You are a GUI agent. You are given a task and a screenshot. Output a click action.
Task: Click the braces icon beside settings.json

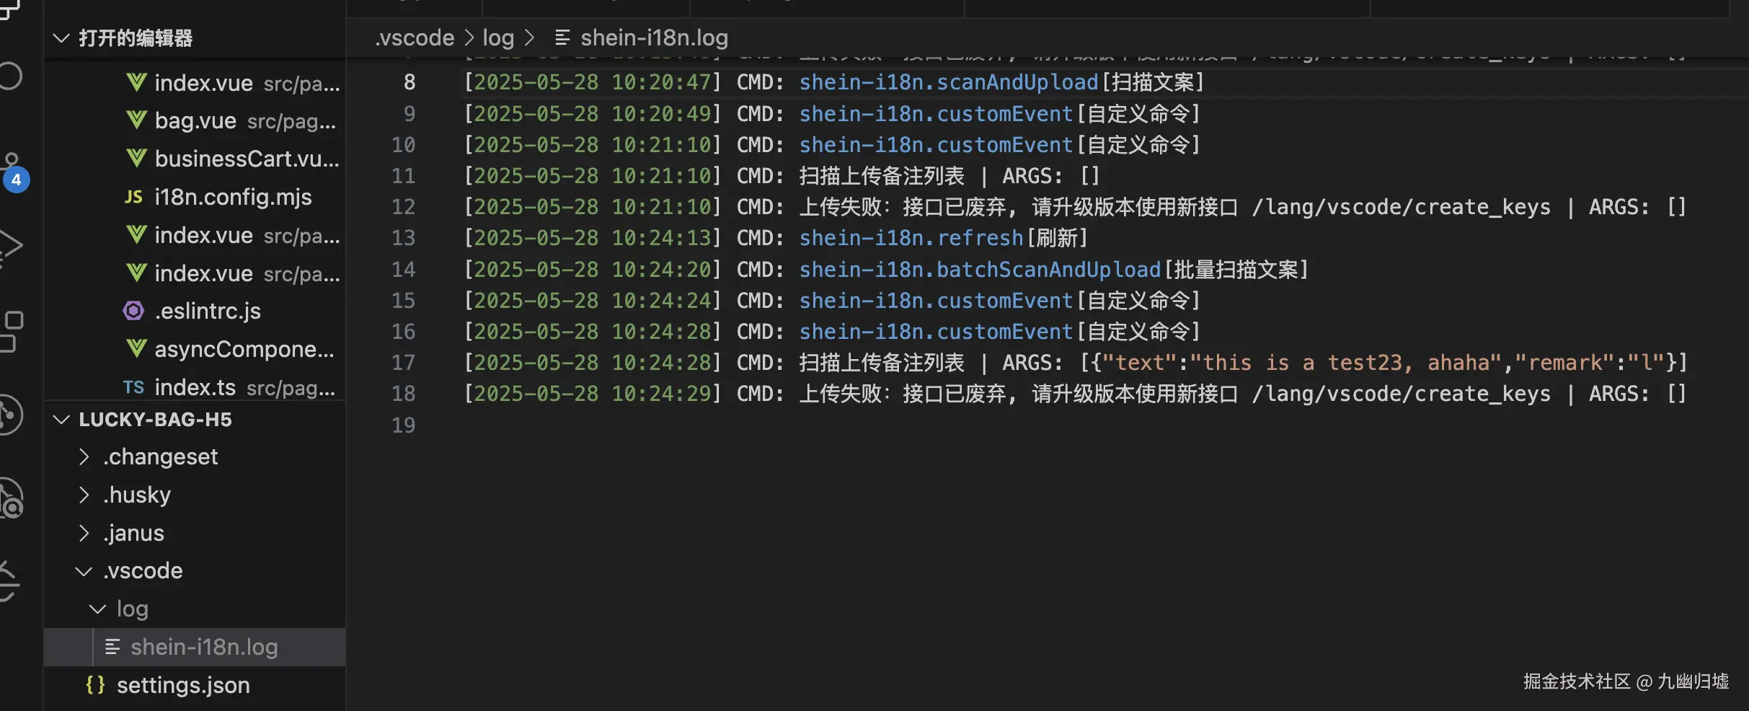tap(95, 685)
